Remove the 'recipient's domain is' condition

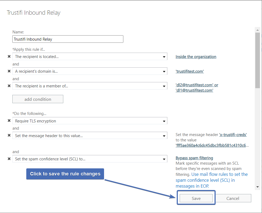[x=9, y=71]
